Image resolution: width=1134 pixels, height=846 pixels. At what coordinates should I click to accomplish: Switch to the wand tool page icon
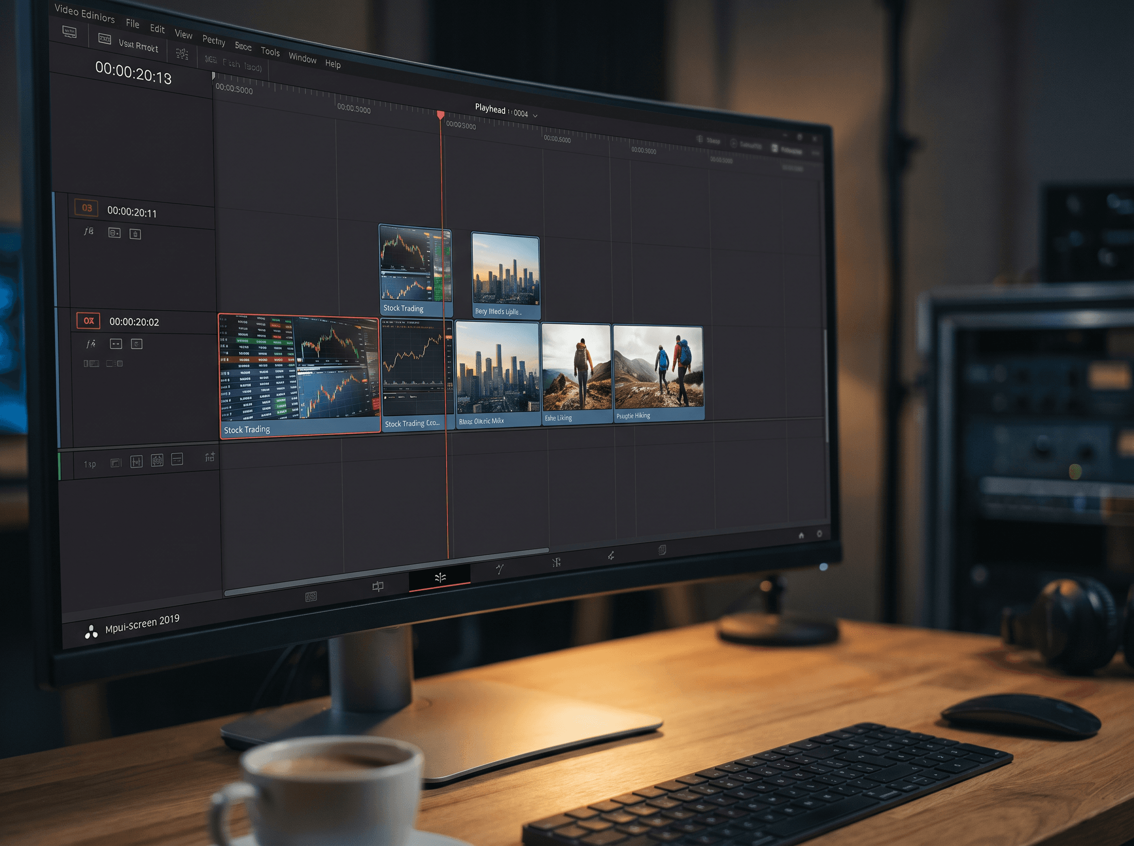coord(499,568)
